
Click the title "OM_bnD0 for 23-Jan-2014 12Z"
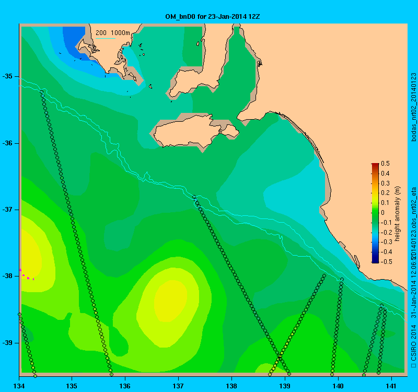point(213,17)
